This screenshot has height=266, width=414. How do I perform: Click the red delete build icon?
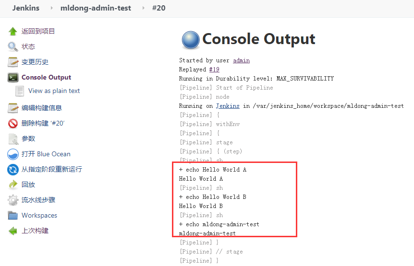click(x=13, y=123)
